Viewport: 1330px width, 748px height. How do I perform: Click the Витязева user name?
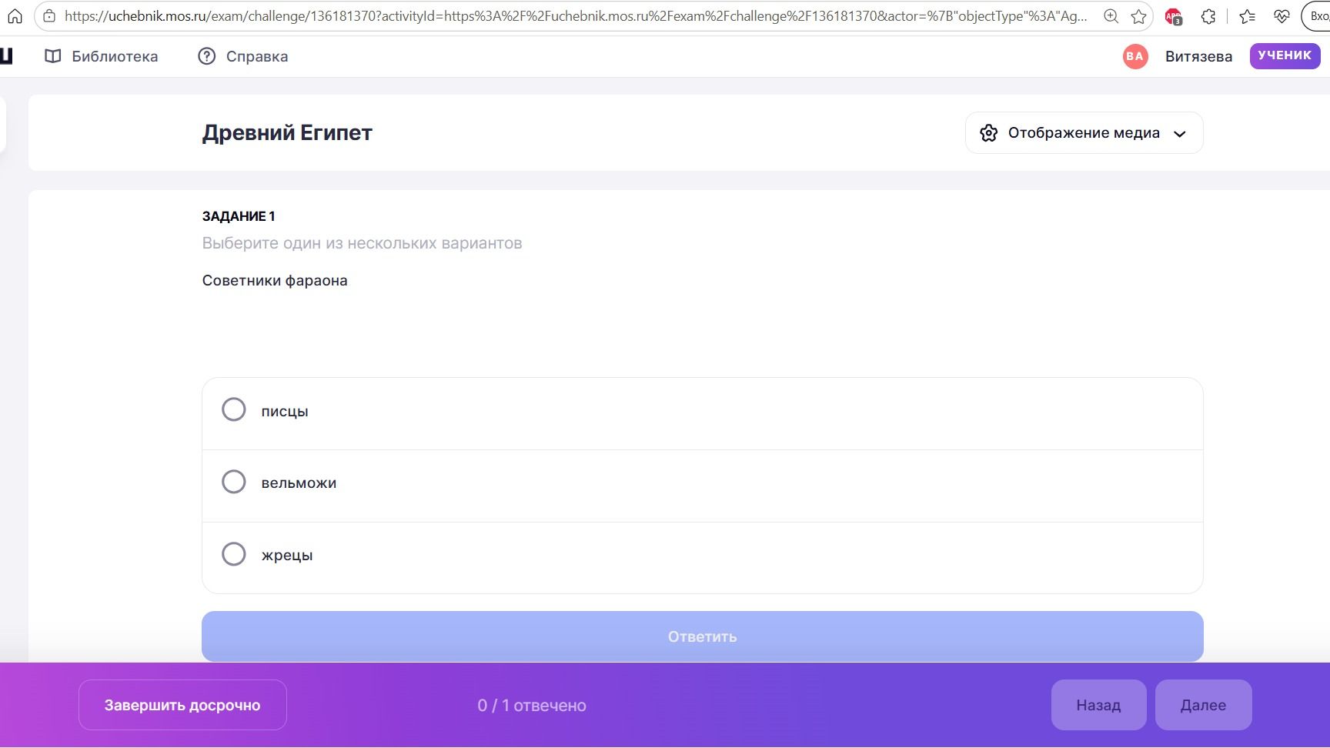(x=1198, y=56)
